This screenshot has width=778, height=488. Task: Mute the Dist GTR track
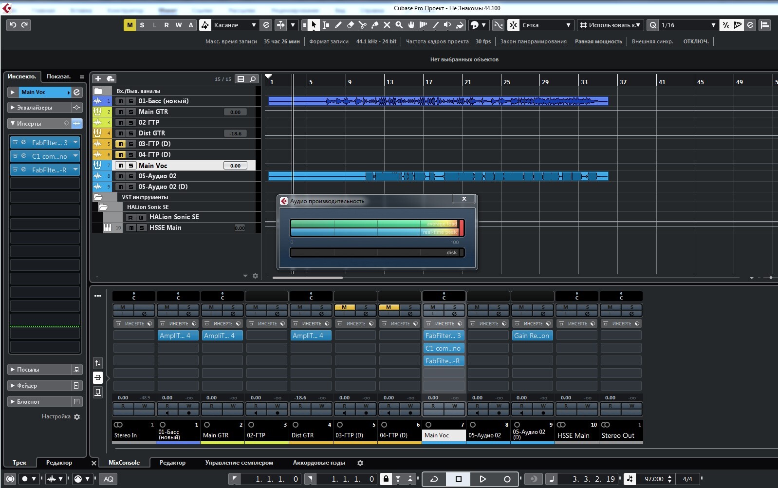pyautogui.click(x=120, y=133)
